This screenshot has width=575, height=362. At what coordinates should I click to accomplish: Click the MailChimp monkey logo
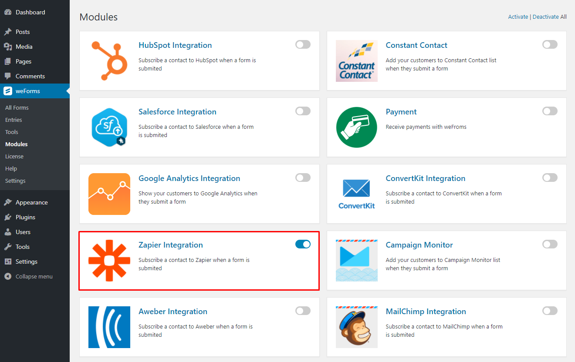pyautogui.click(x=357, y=327)
